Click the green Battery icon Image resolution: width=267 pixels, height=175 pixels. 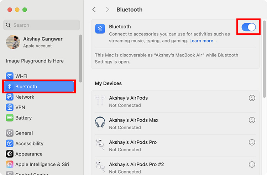point(10,118)
